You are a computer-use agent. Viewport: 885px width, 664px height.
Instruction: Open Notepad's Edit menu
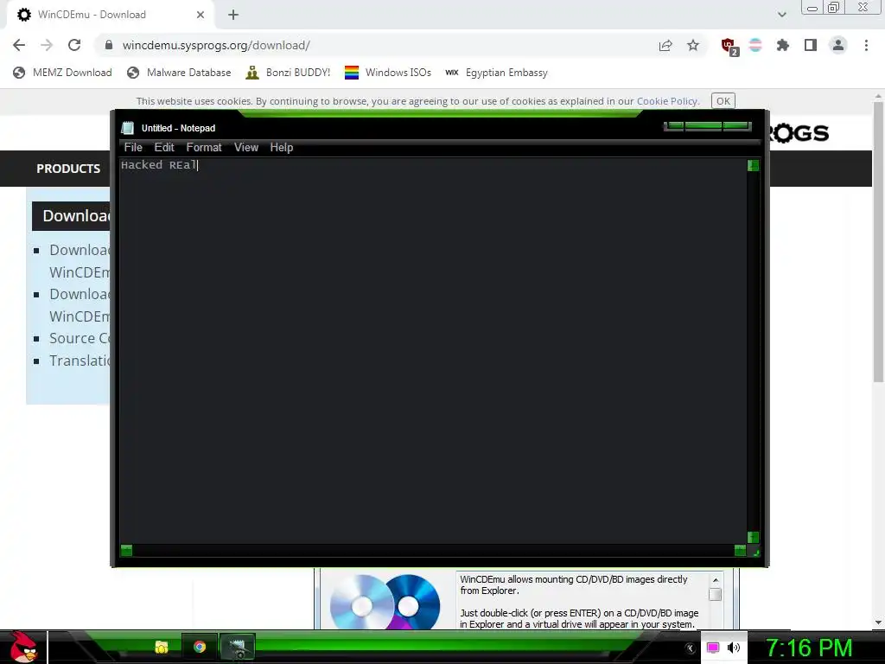pyautogui.click(x=164, y=147)
